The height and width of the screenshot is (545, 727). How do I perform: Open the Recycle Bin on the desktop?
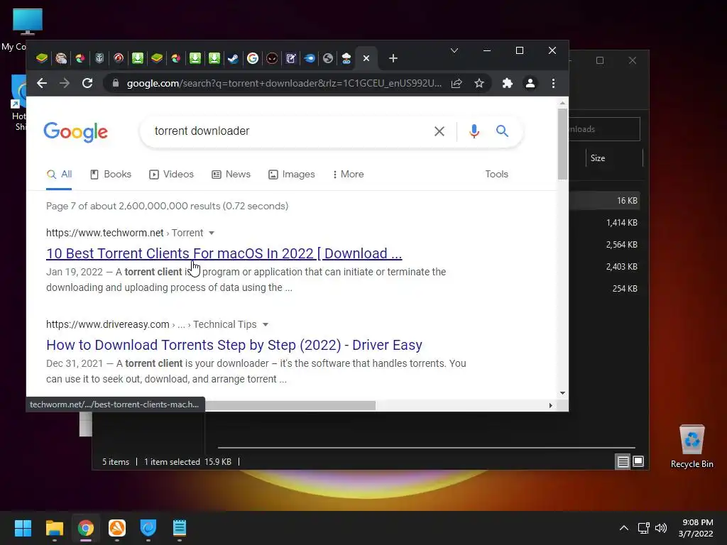click(x=692, y=446)
